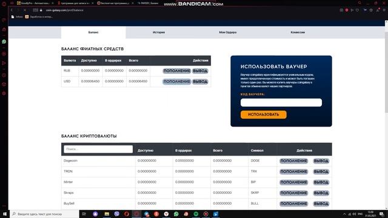Click the ENG language indicator in tray
388x218 pixels.
(360, 214)
